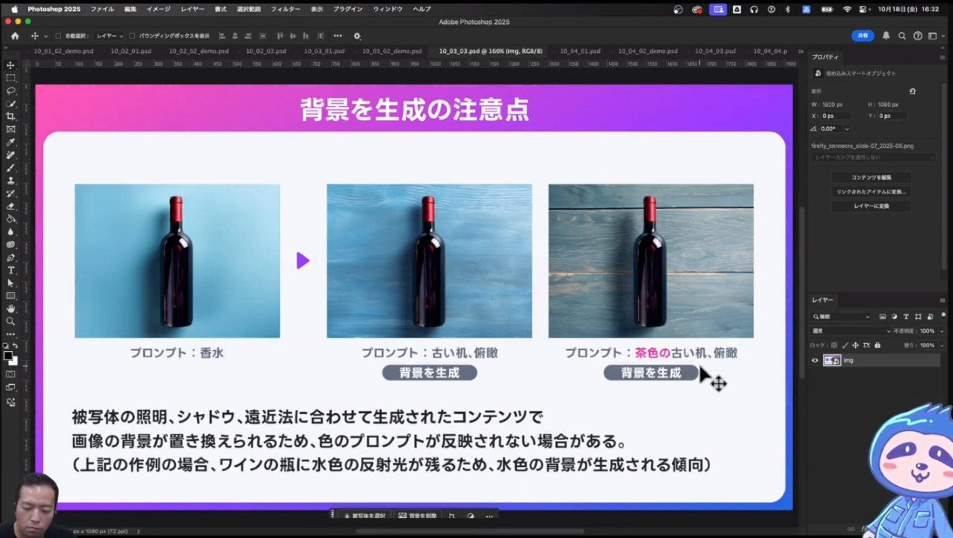Toggle Quick Mask mode icon

11,374
